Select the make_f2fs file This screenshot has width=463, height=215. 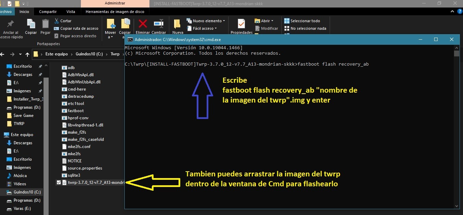coord(74,132)
